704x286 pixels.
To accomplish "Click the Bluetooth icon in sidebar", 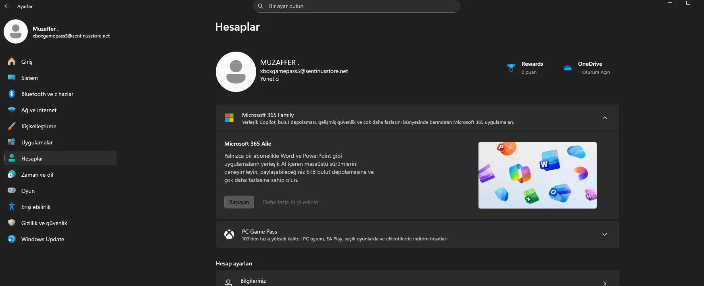I will tap(12, 94).
